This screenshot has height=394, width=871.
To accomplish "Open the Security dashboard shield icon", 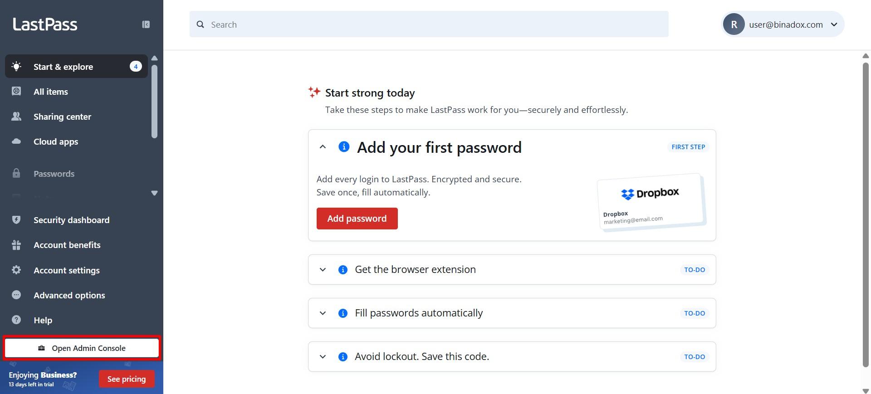I will tap(16, 220).
